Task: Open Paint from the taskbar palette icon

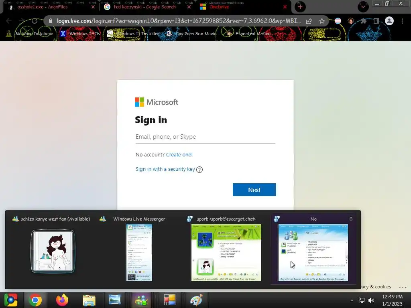Action: 196,300
